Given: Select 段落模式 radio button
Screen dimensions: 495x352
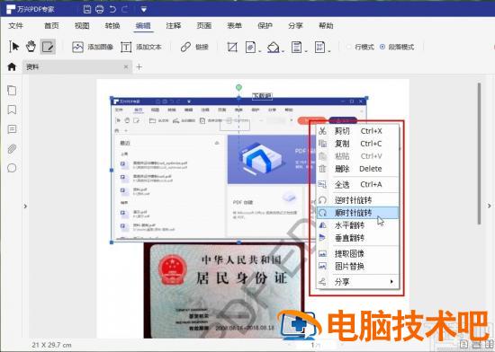Looking at the screenshot, I should point(382,47).
